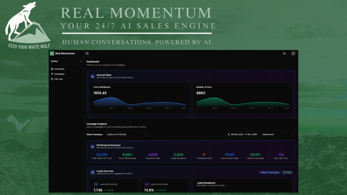Click the Lead Connect Rate trend icon
Screen dimensions: 347x195
coord(147,184)
